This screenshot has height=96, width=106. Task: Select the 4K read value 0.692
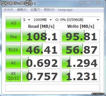[41, 63]
